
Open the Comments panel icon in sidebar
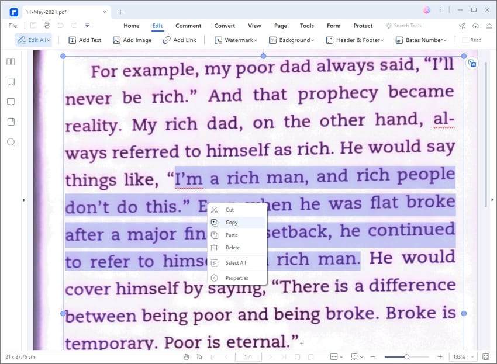coord(11,102)
